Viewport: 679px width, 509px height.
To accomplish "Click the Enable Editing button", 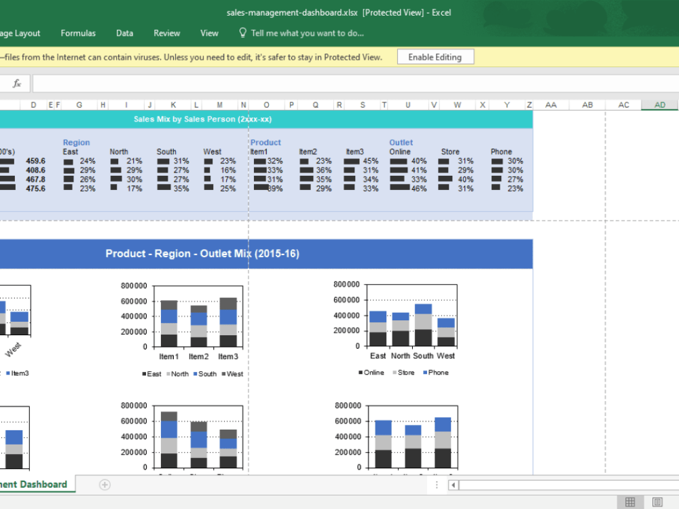I will pos(435,57).
